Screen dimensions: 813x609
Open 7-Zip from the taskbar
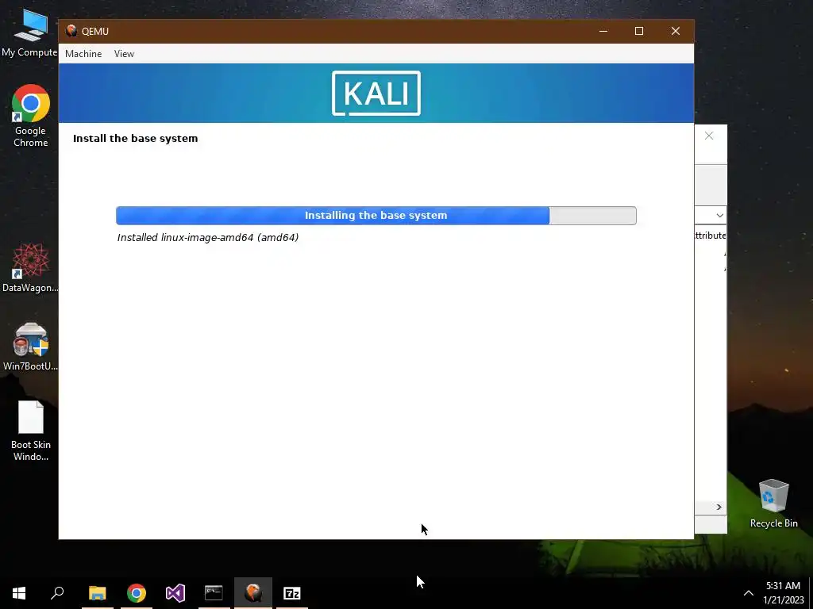292,593
